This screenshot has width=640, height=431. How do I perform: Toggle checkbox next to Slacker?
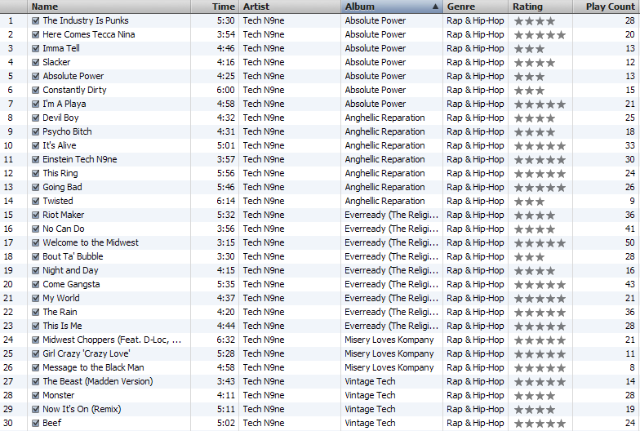35,62
